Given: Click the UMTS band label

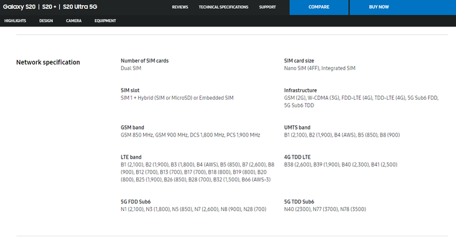Looking at the screenshot, I should [297, 128].
